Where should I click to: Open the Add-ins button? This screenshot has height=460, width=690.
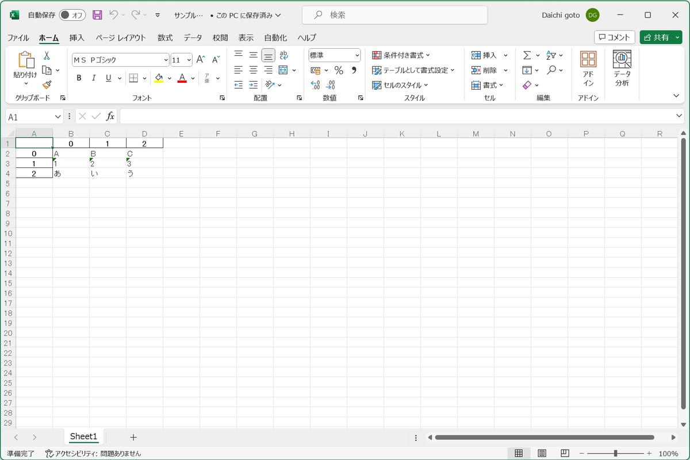pos(588,68)
